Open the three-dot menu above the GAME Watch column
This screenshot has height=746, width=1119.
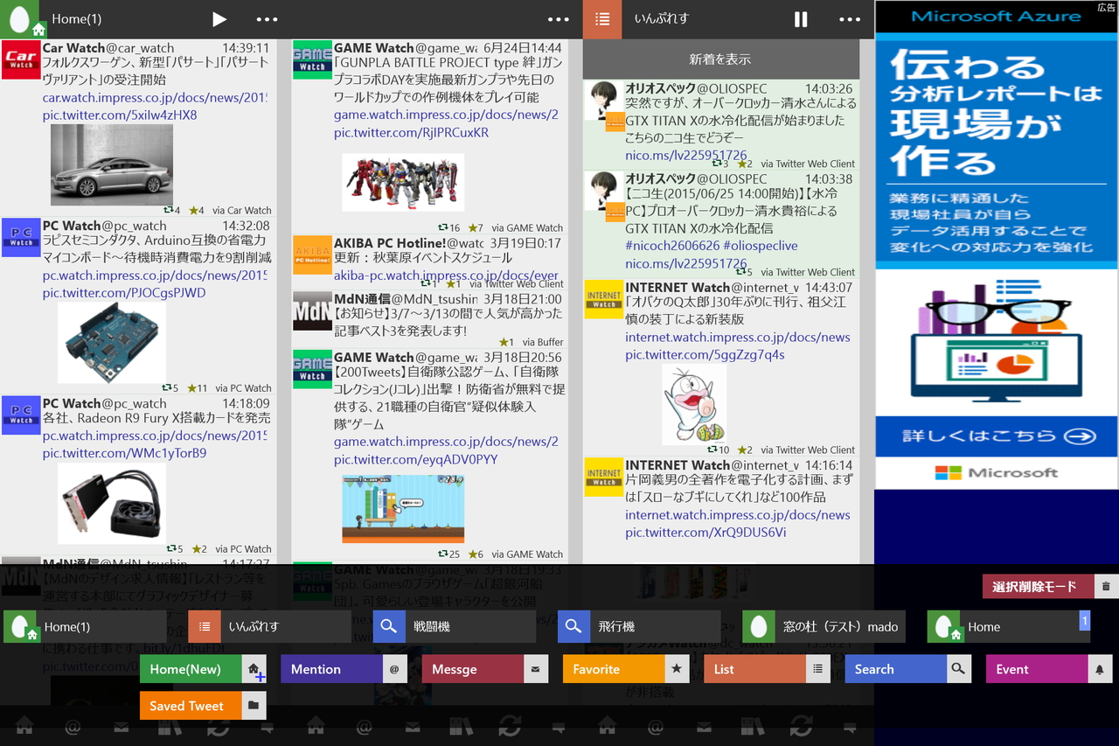click(x=558, y=19)
